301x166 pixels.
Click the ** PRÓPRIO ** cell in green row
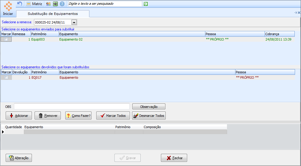coord(235,39)
